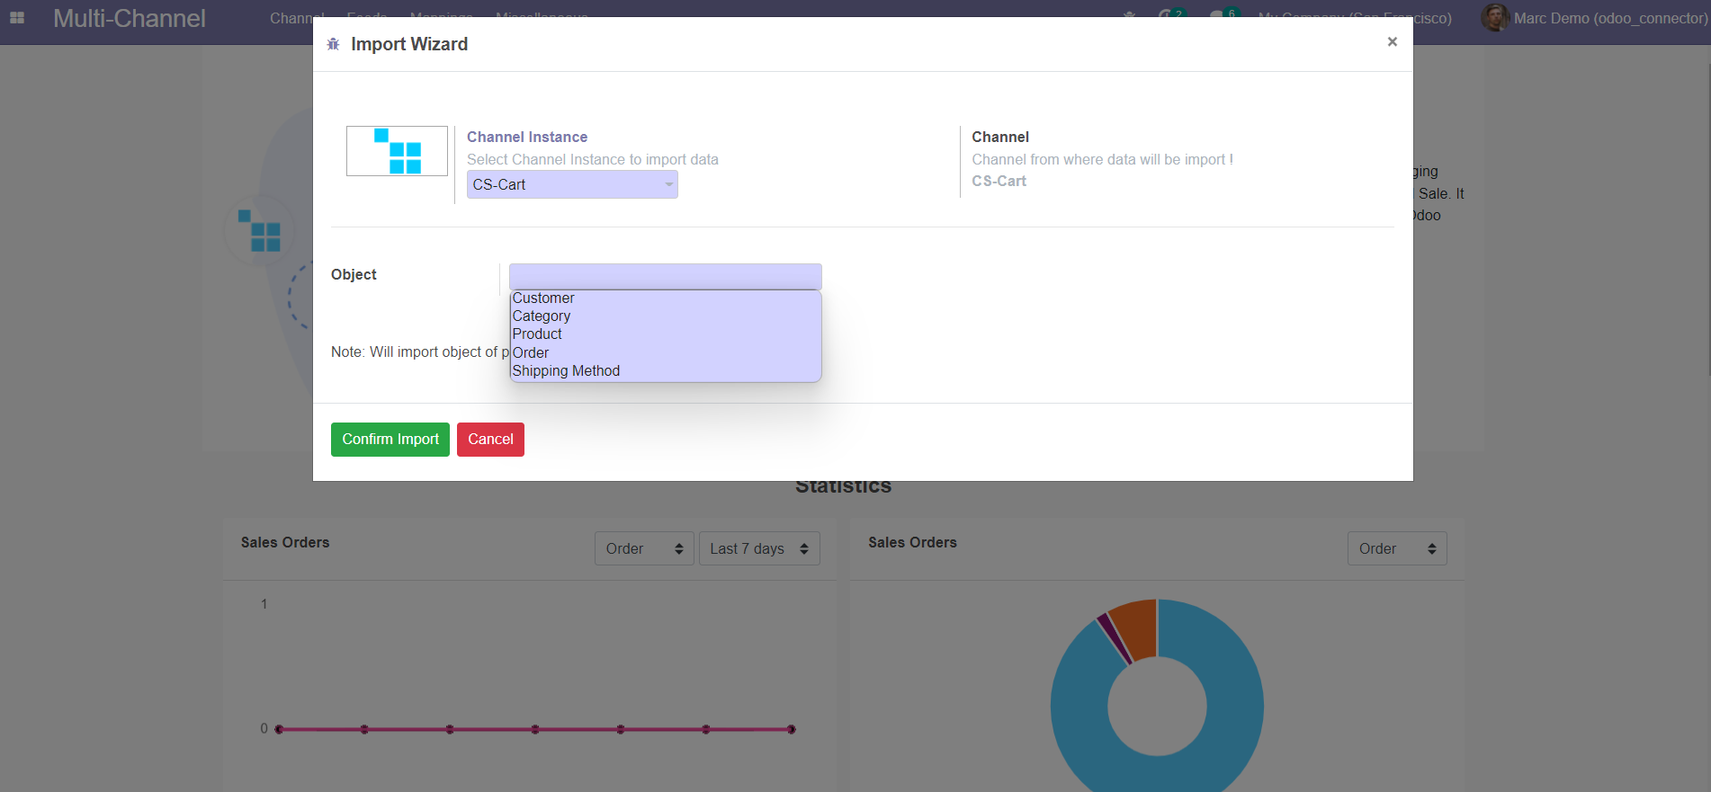Image resolution: width=1711 pixels, height=792 pixels.
Task: Click Marc Demo's user avatar
Action: (1494, 18)
